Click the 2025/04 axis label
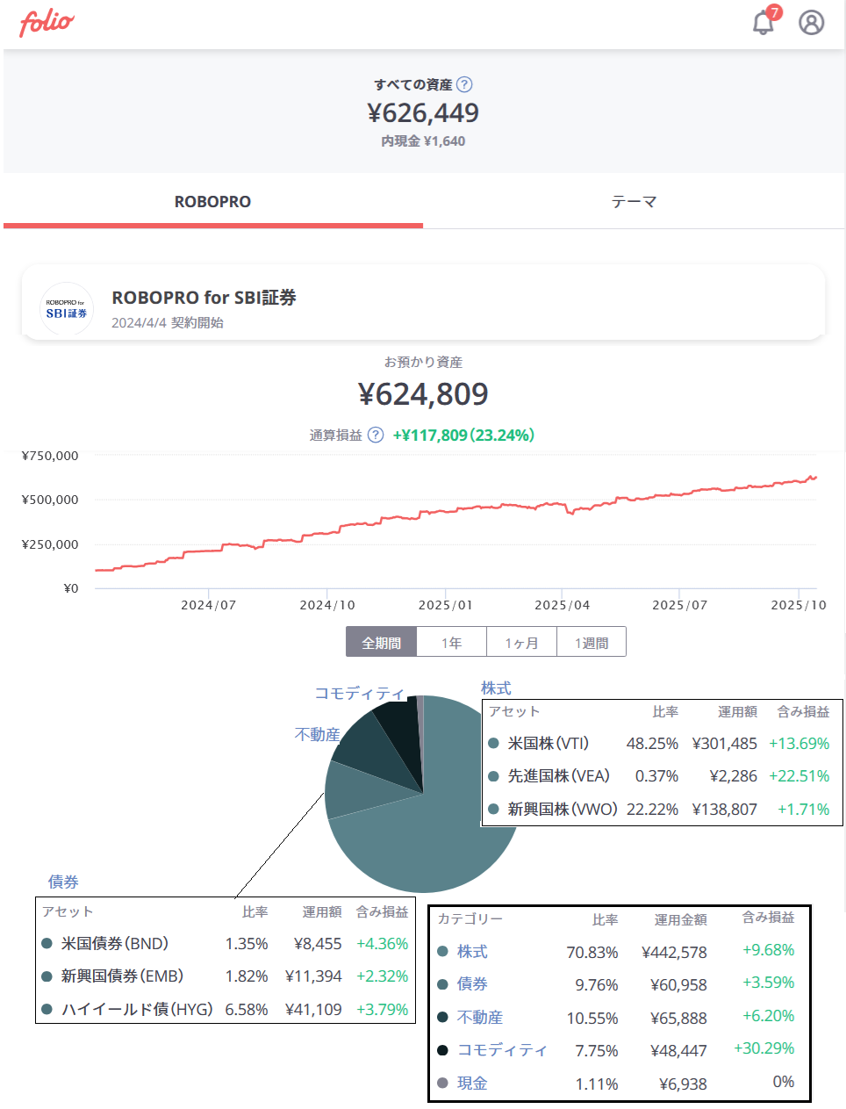The width and height of the screenshot is (846, 1109). point(563,605)
